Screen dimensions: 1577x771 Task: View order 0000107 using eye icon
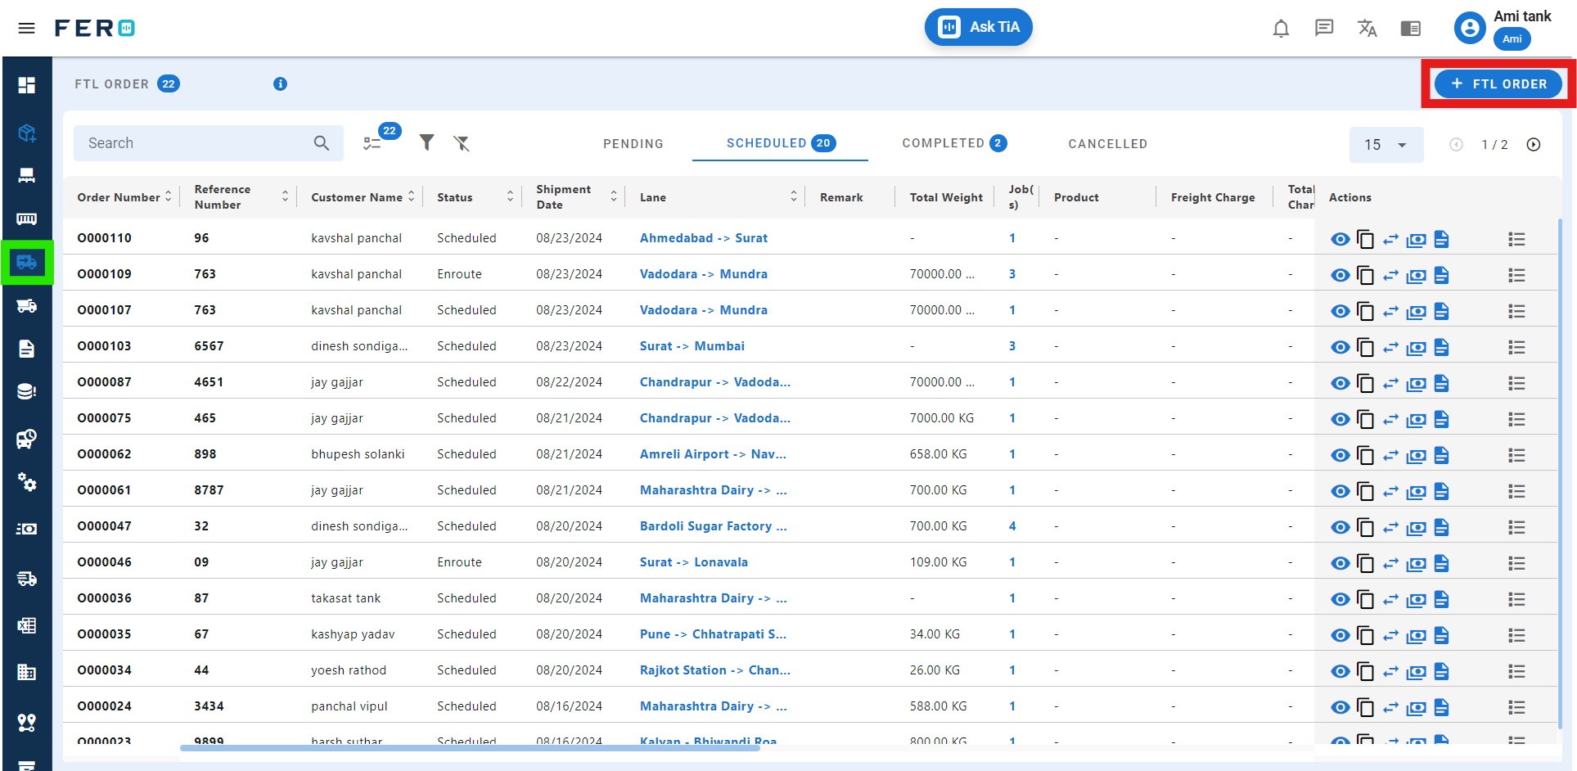1340,311
